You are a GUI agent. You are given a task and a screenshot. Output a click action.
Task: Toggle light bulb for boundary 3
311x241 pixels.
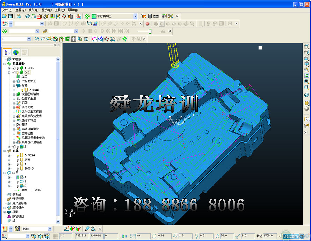(x=18, y=186)
